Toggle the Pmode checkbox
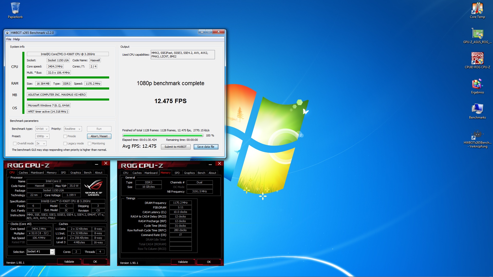Viewport: 493px width, 277px height. click(65, 136)
